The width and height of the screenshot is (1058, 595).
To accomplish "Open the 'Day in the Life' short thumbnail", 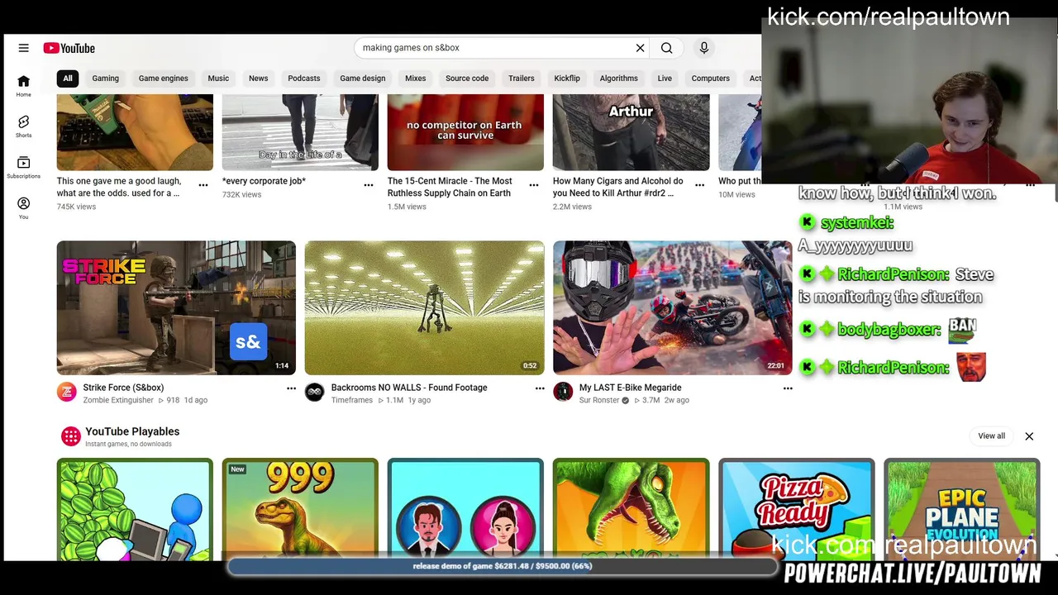I will pyautogui.click(x=300, y=132).
